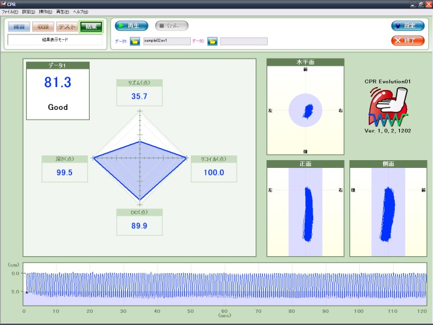Select the 結果 results mode
Screen dimensions: 433x325
click(x=91, y=27)
